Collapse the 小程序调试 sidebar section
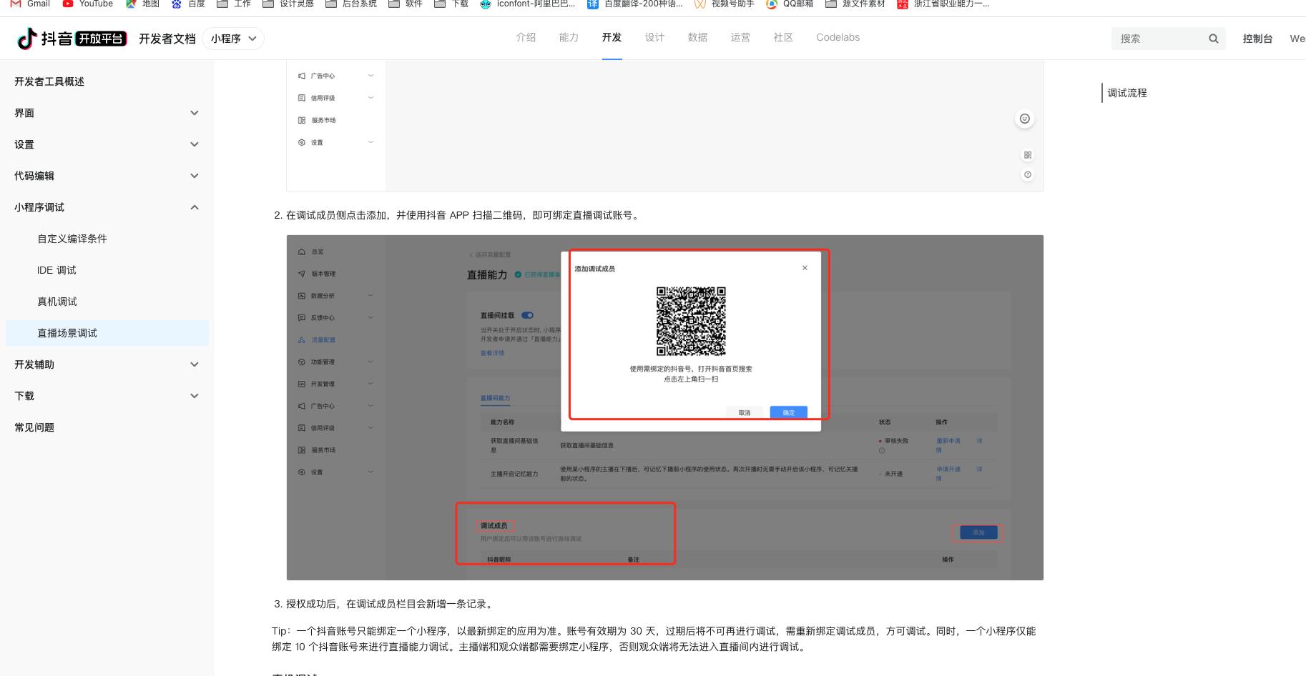 coord(195,207)
